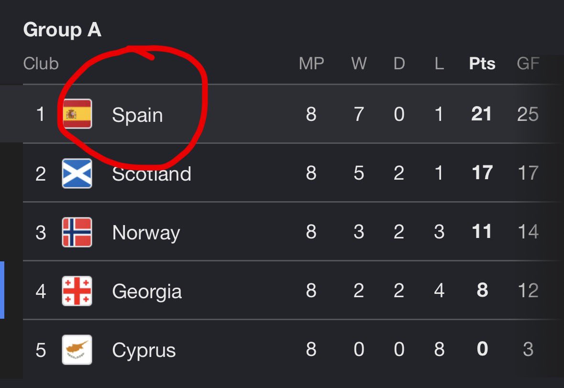This screenshot has height=388, width=564.
Task: Click the Scotland flag icon
Action: coord(77,173)
